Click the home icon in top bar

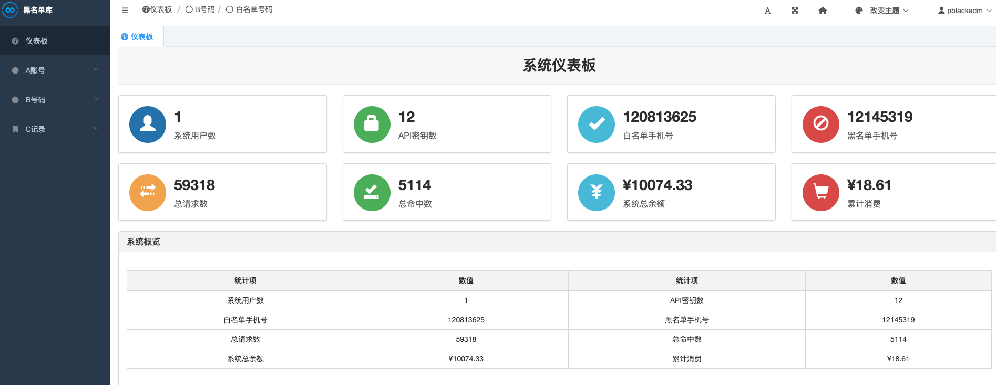[x=823, y=11]
